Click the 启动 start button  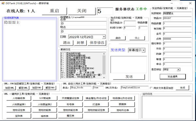pyautogui.click(x=118, y=38)
